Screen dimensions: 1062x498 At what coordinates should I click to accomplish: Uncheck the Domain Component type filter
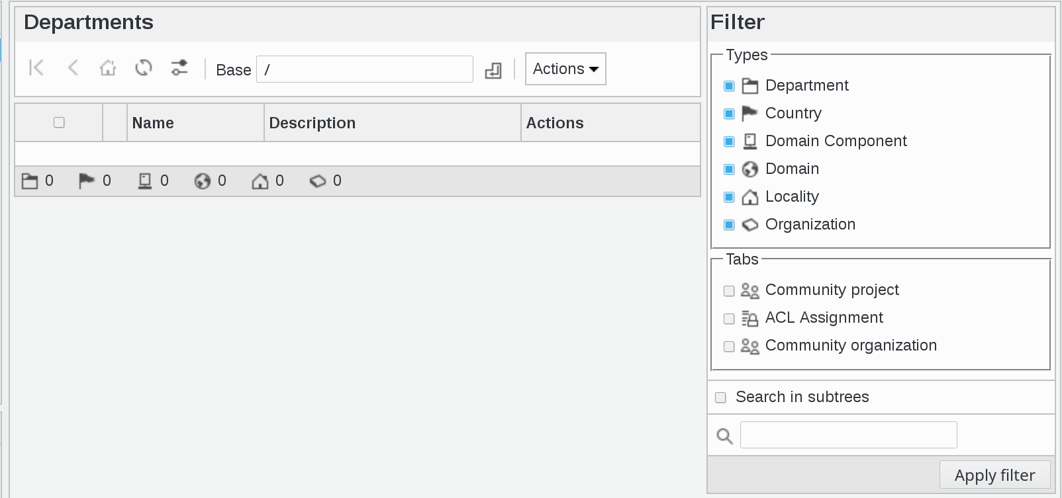pyautogui.click(x=729, y=142)
